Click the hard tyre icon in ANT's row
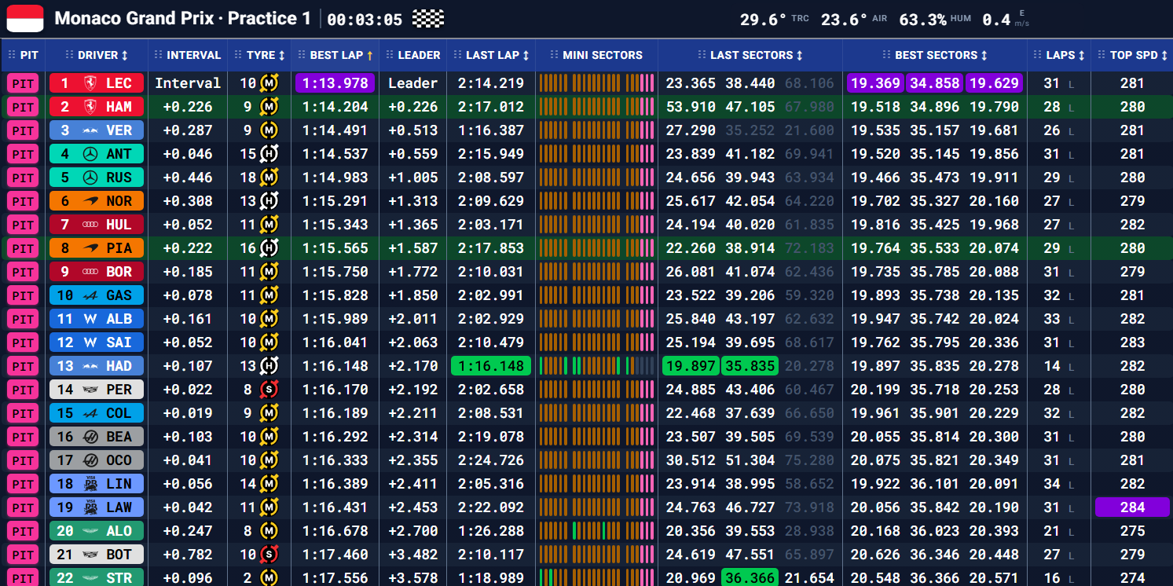Image resolution: width=1173 pixels, height=586 pixels. pos(270,154)
